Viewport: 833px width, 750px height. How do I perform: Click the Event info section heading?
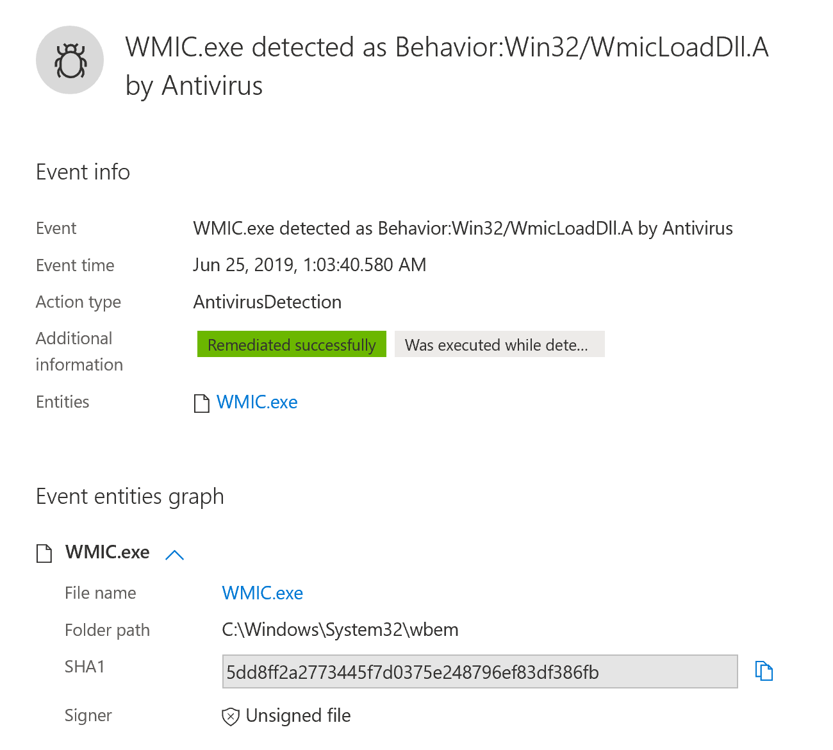(x=83, y=172)
